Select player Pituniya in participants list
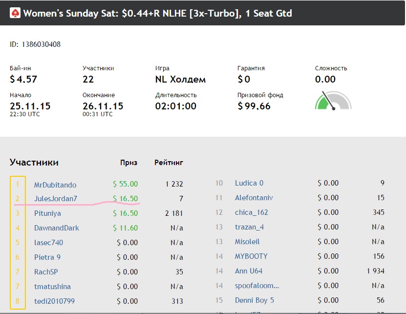Viewport: 406px width, 314px height. pos(48,213)
